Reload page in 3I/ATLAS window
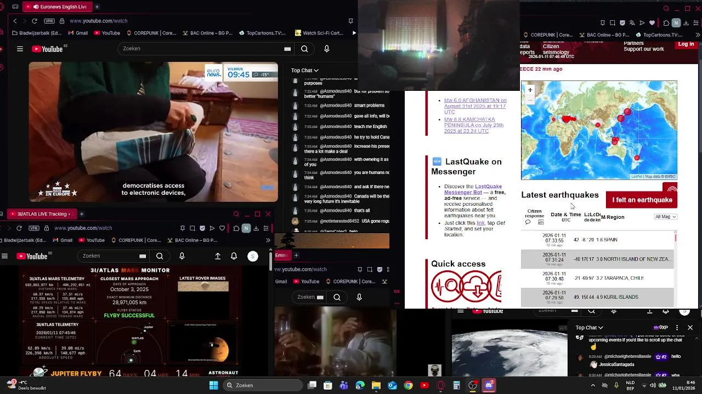This screenshot has height=394, width=702. tap(19, 228)
